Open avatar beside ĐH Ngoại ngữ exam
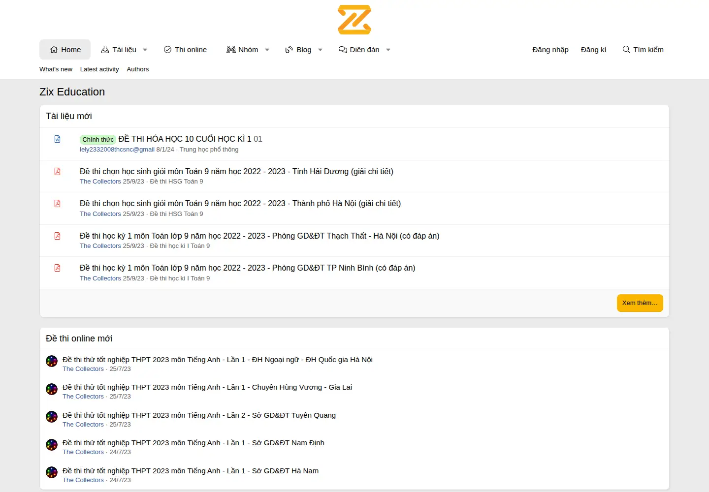Screen dimensions: 709x492 click(x=52, y=361)
